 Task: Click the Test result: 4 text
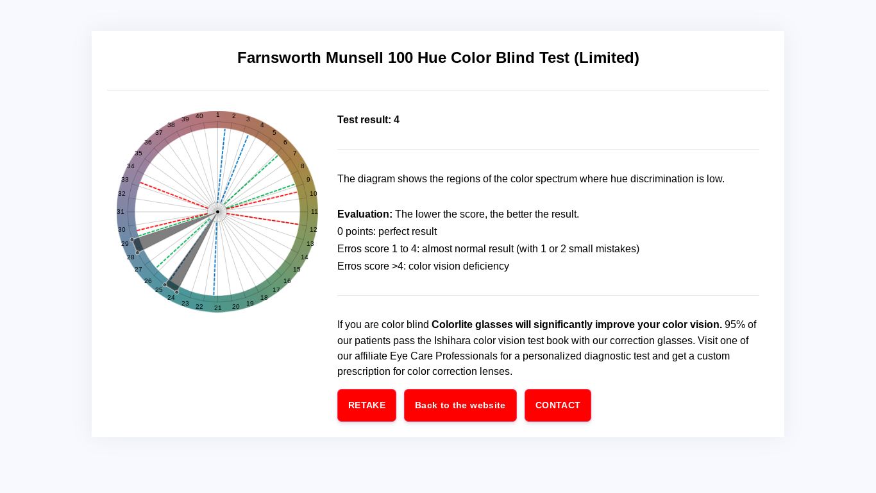tap(368, 120)
